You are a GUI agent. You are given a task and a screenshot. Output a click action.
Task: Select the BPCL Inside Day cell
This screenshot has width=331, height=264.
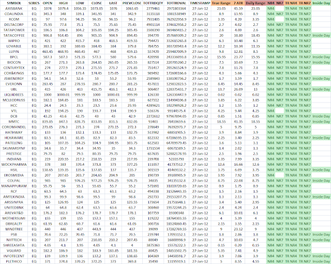click(321, 57)
